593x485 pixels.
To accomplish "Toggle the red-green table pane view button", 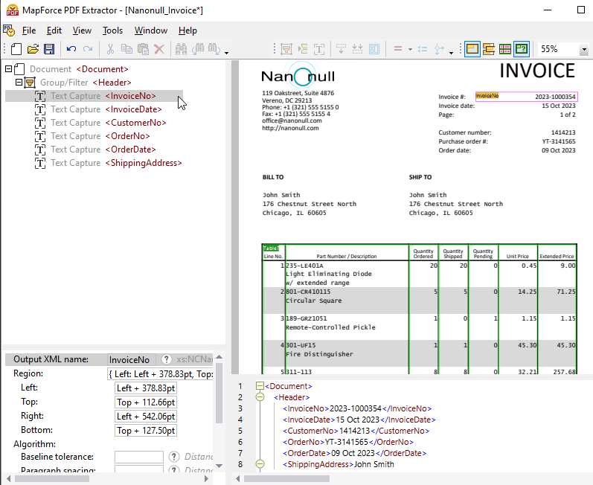I will (x=505, y=49).
